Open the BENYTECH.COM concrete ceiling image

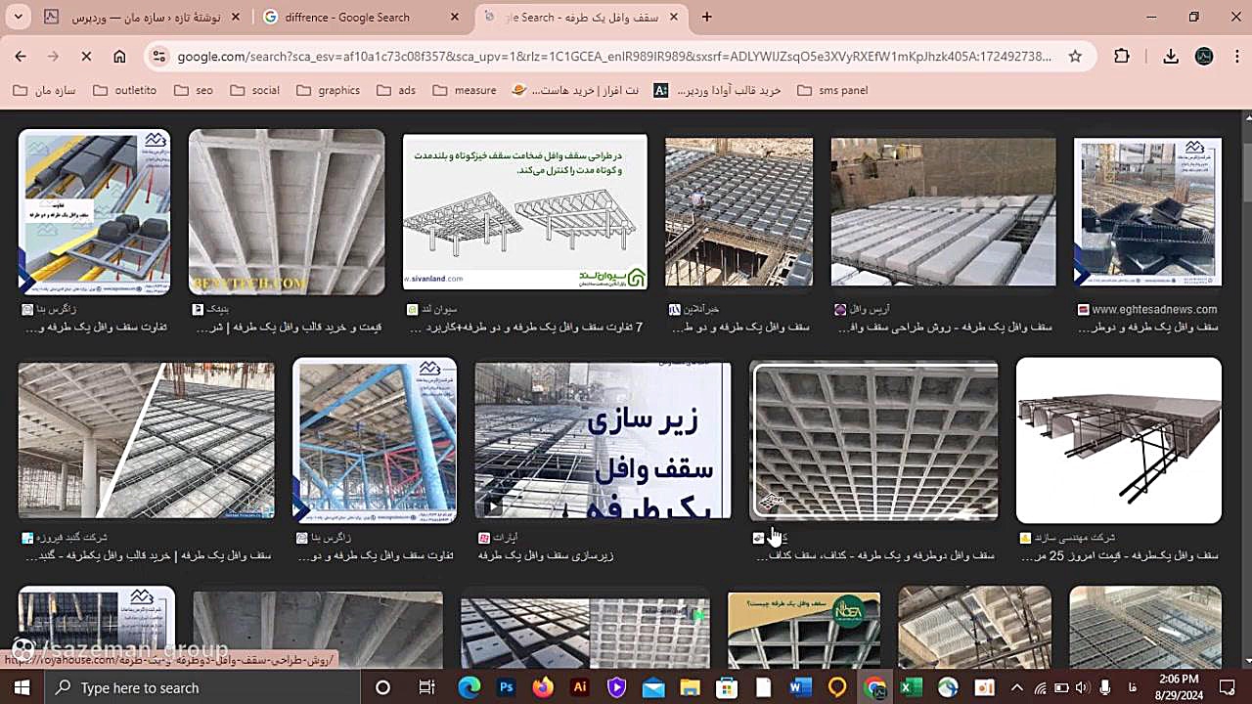pyautogui.click(x=287, y=212)
